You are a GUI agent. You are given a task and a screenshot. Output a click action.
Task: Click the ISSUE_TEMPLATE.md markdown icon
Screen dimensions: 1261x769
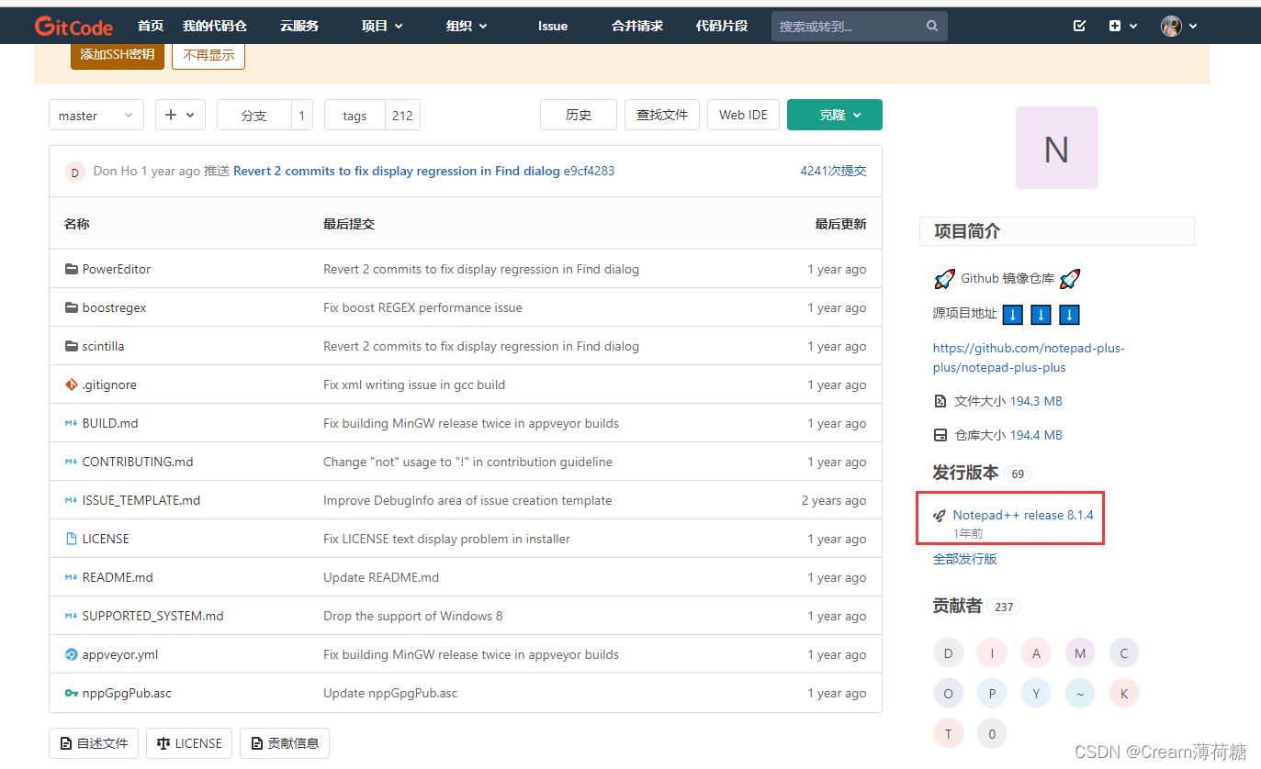[72, 500]
